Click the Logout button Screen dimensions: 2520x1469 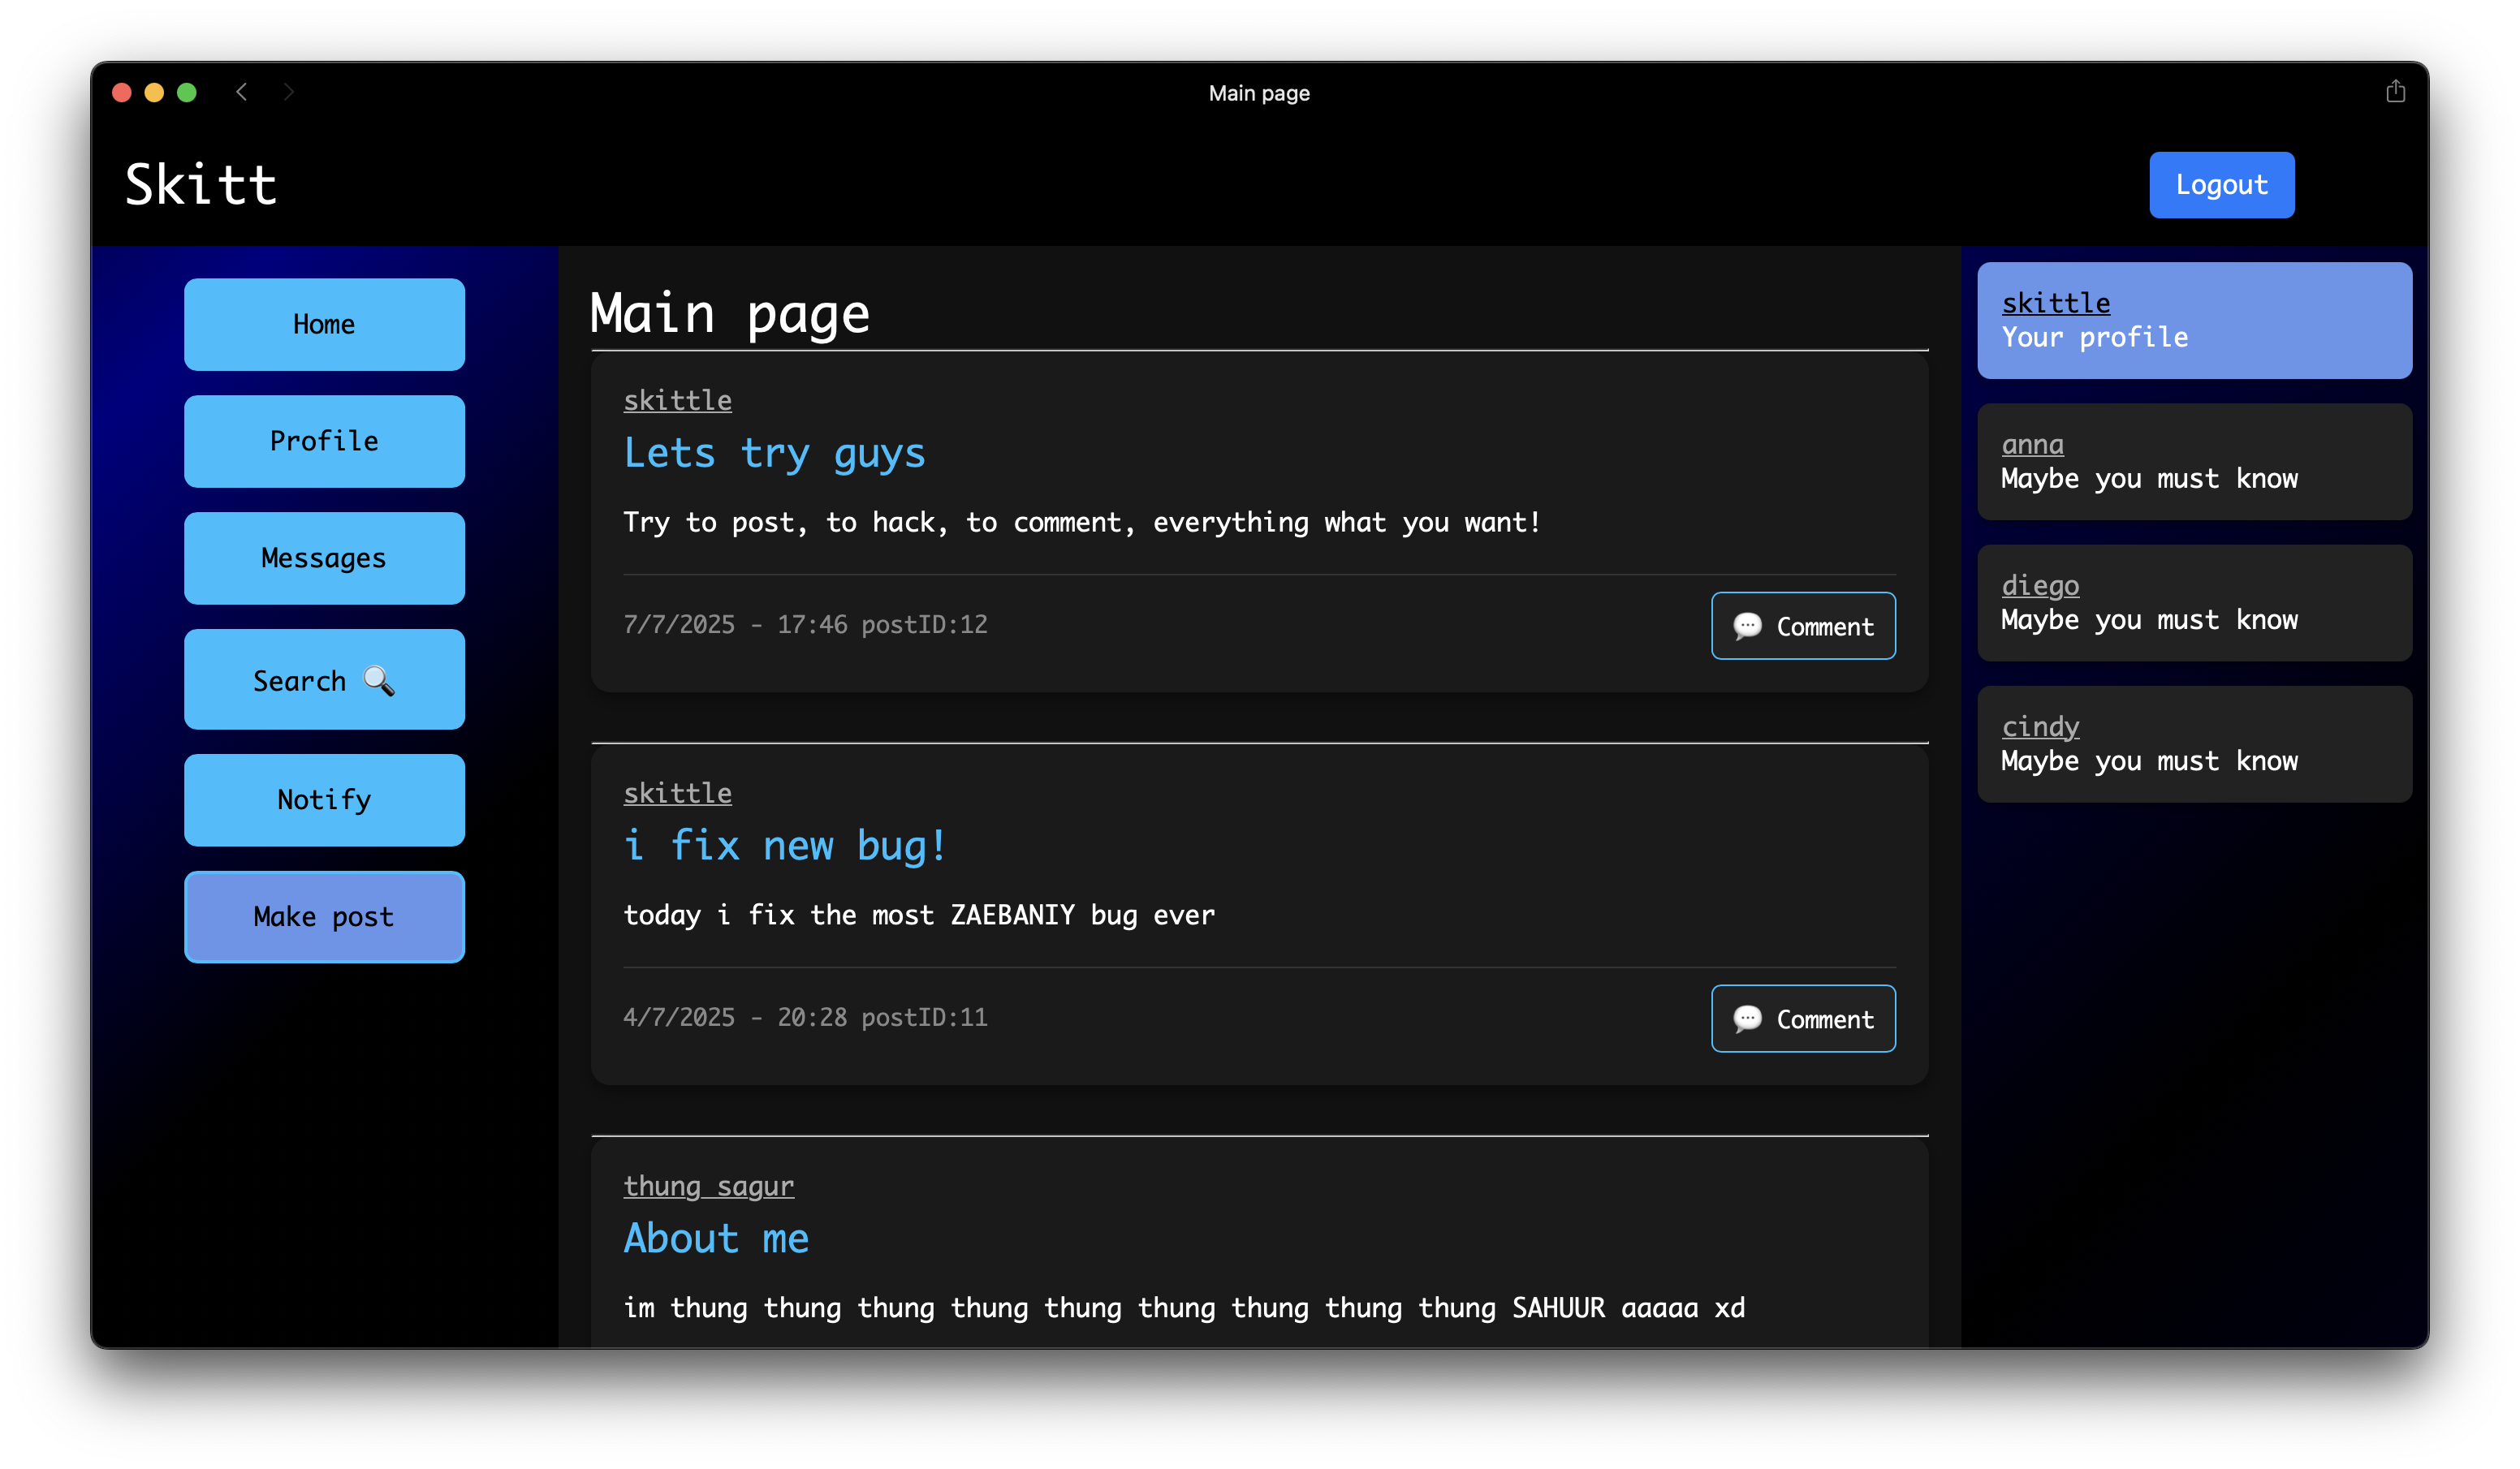(x=2221, y=185)
